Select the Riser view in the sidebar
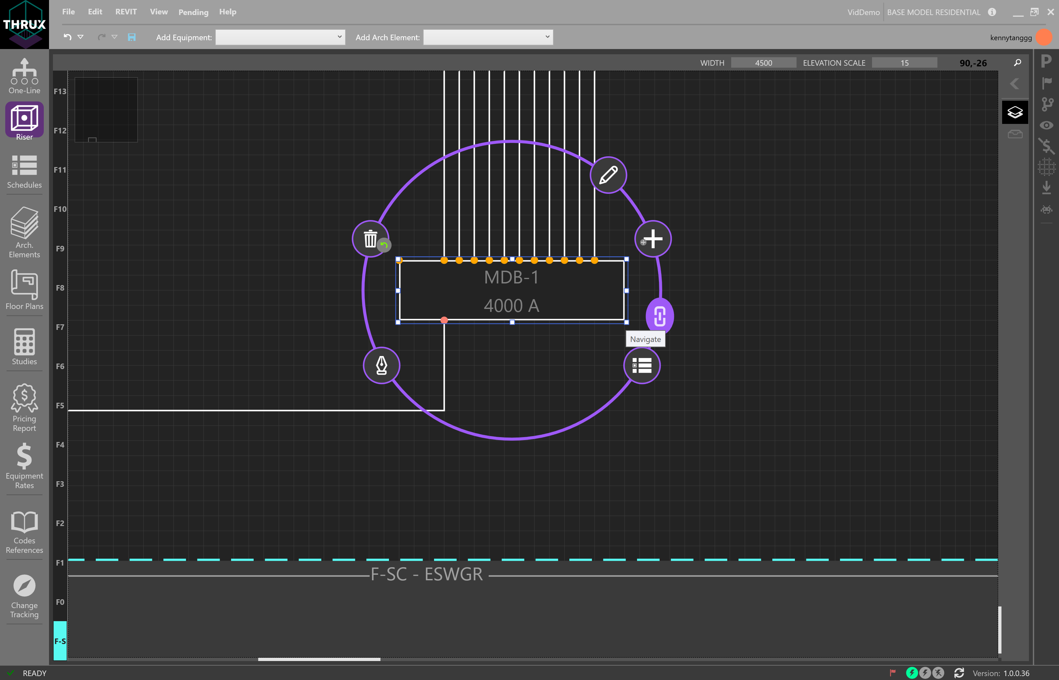Screen dimensions: 1059x680 pos(24,120)
